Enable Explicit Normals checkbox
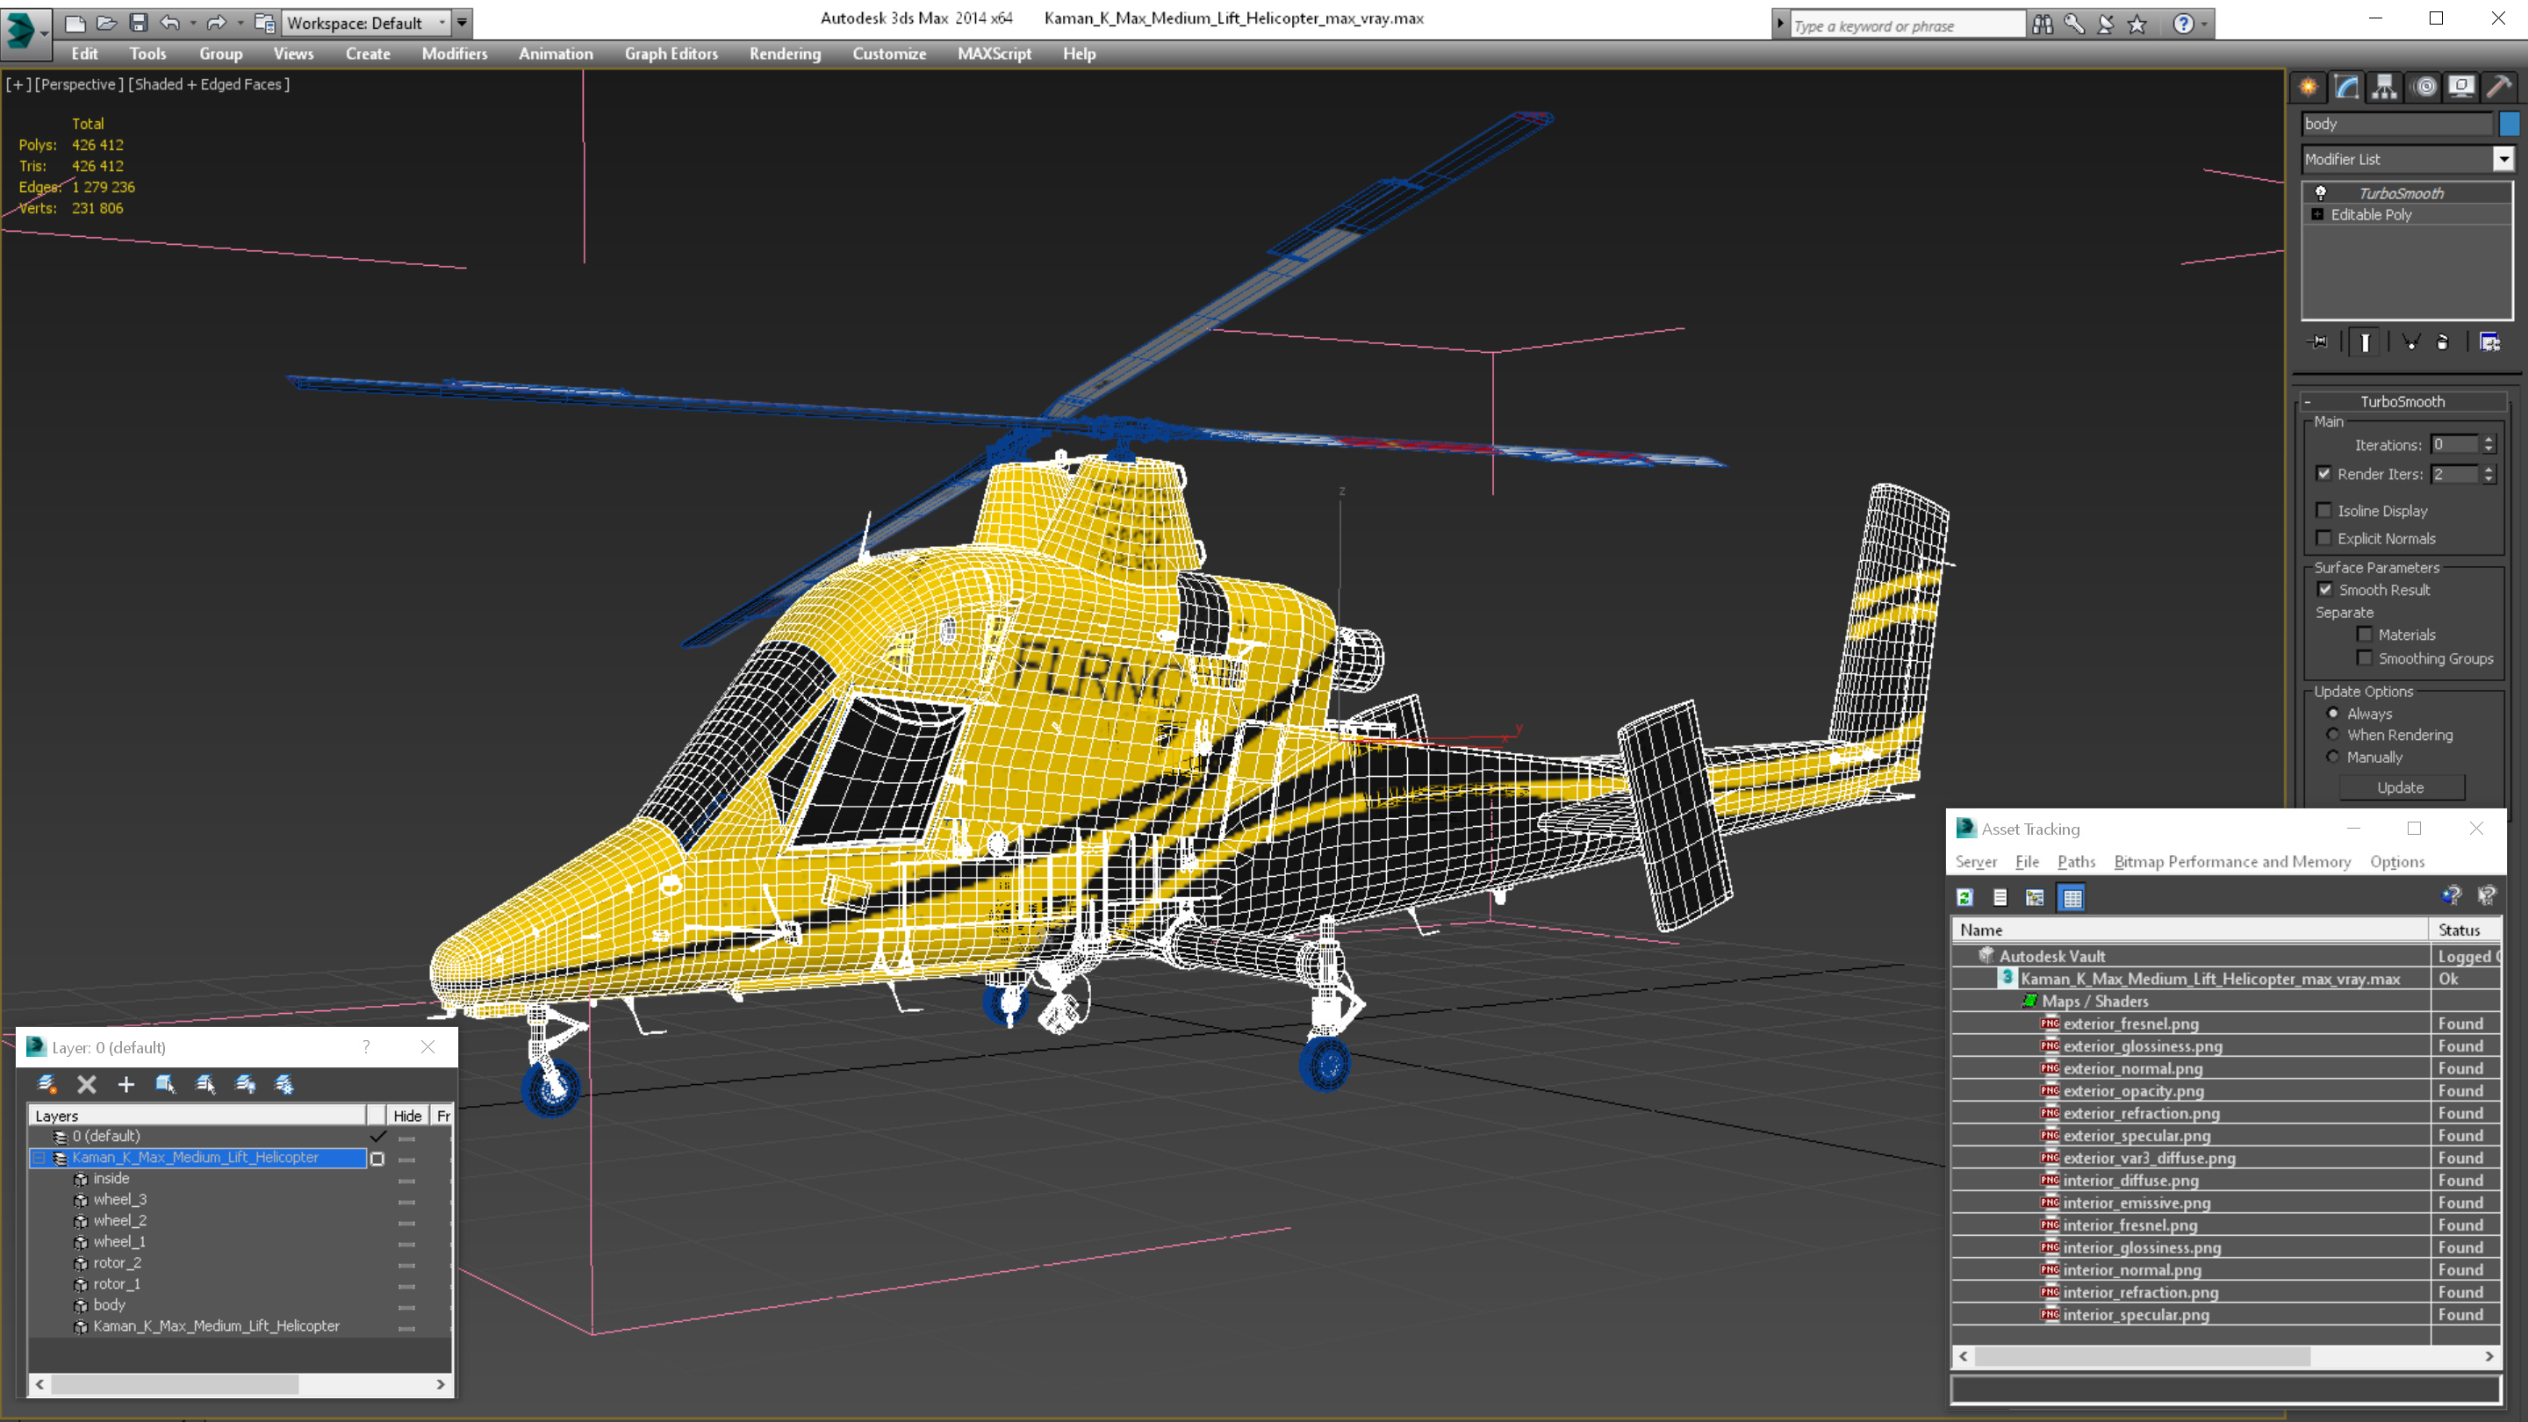The width and height of the screenshot is (2528, 1422). coord(2323,538)
